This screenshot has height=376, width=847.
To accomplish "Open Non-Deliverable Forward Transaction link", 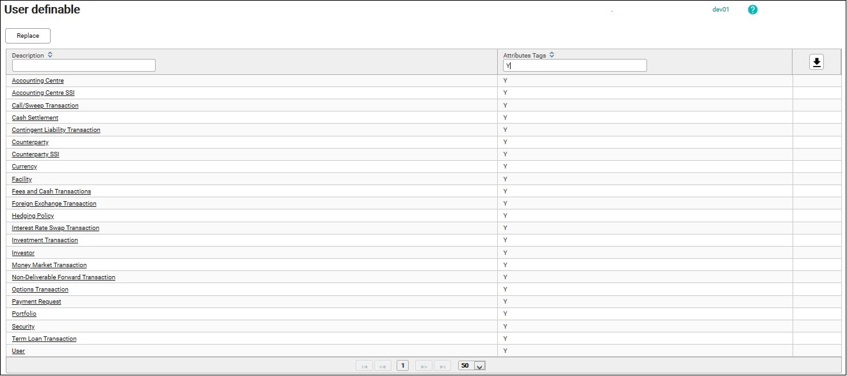I will [63, 277].
